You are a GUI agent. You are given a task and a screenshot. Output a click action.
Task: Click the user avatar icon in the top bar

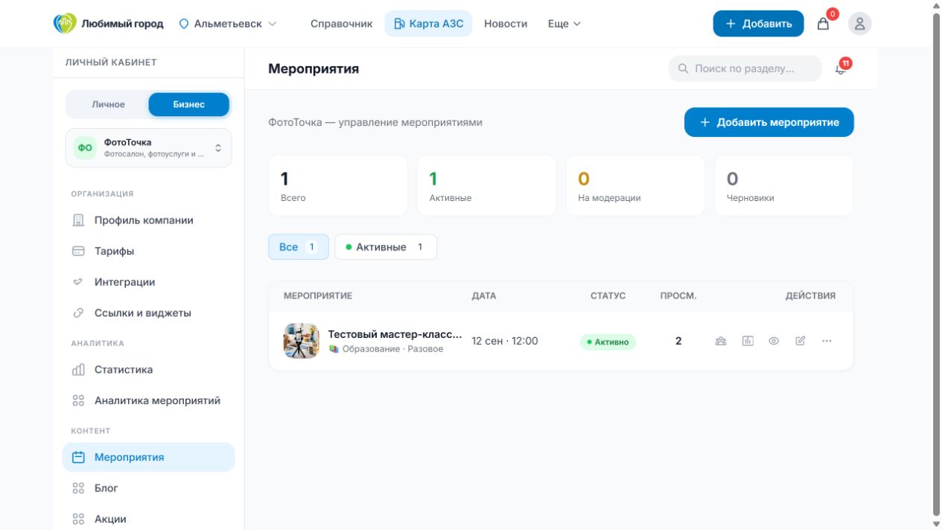(x=860, y=24)
